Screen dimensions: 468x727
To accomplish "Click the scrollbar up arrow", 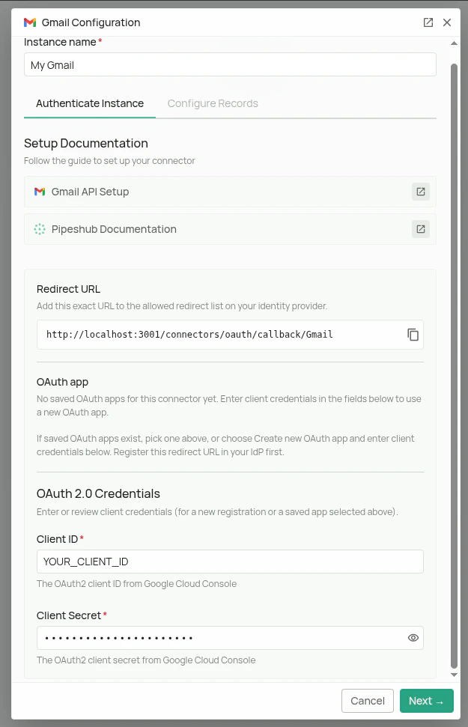I will coord(454,43).
